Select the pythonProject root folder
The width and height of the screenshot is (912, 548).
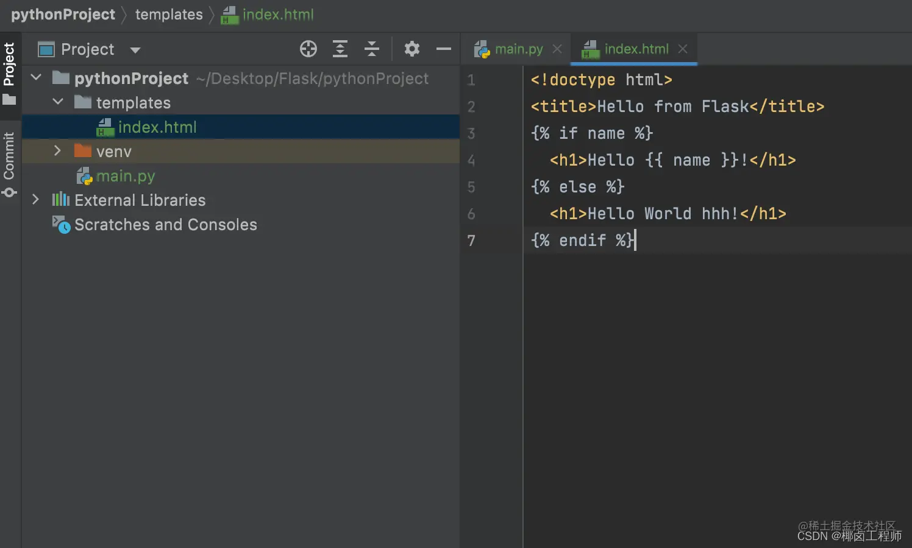pyautogui.click(x=131, y=79)
